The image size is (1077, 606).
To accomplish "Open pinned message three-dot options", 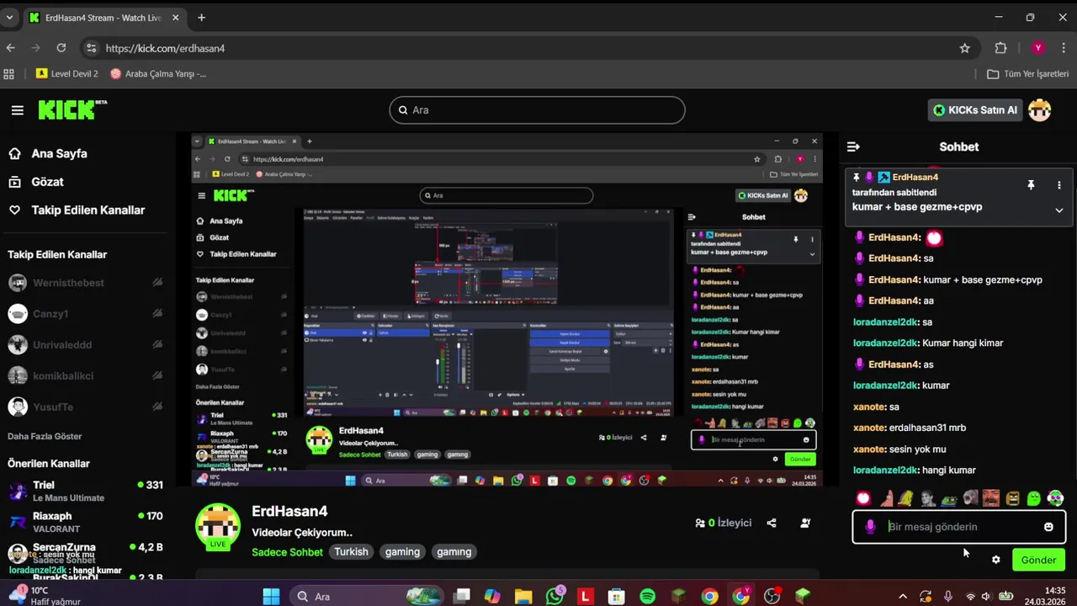I will 1059,185.
